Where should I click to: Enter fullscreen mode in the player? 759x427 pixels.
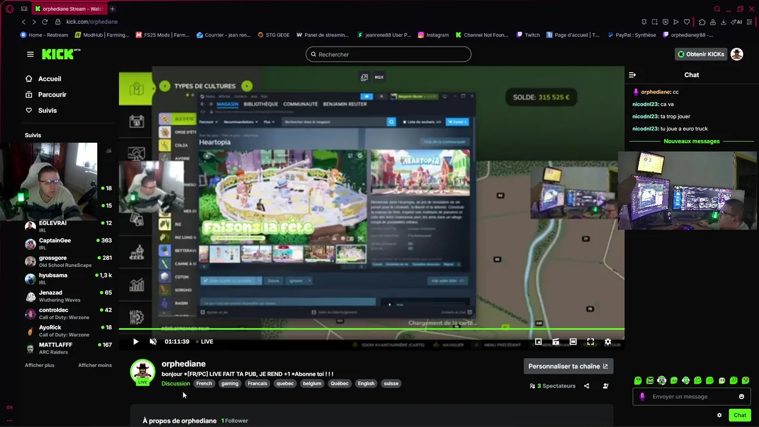tap(591, 342)
